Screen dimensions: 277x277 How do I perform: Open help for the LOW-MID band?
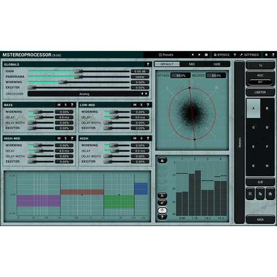tap(148, 105)
